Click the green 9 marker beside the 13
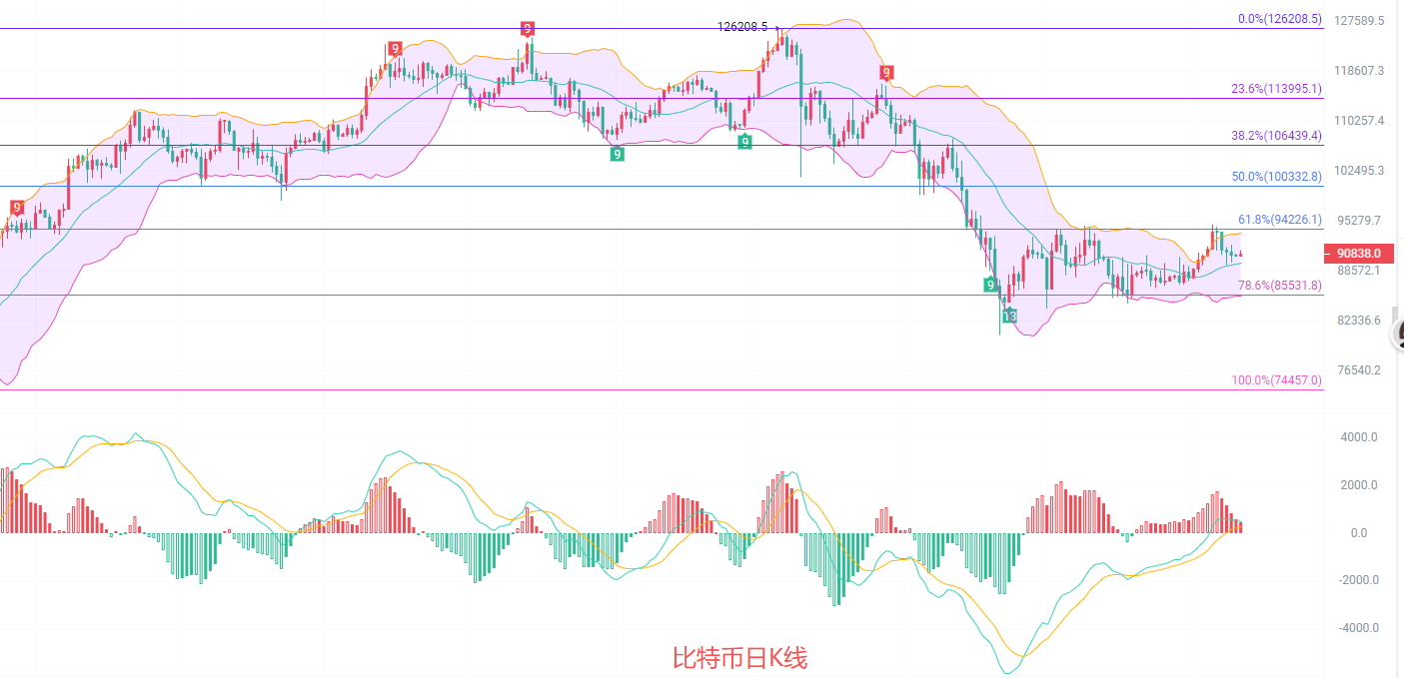Image resolution: width=1404 pixels, height=678 pixels. click(989, 286)
